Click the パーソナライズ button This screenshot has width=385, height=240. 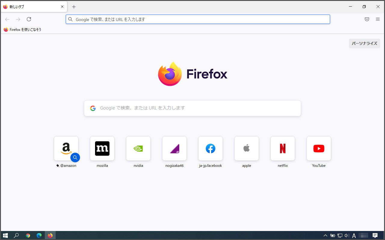tap(365, 43)
